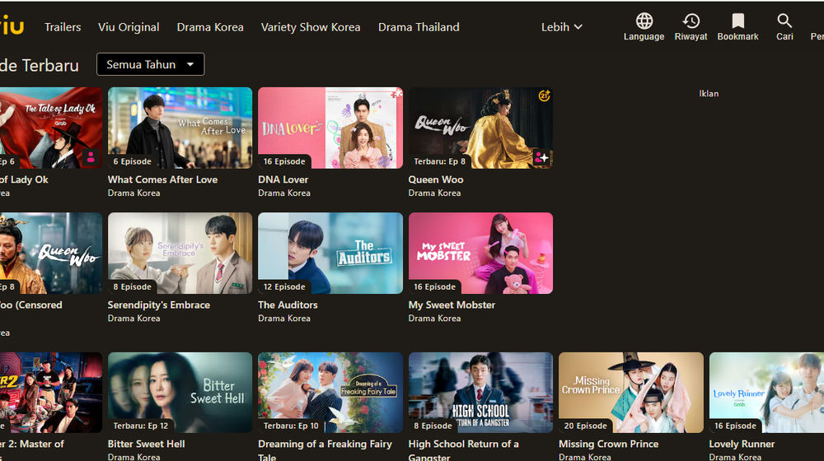Click the Cari search icon
This screenshot has height=461, width=824.
(x=784, y=21)
